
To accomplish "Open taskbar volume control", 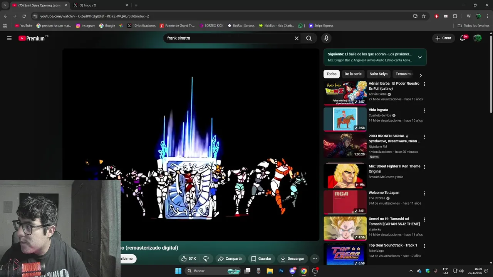I will 461,271.
